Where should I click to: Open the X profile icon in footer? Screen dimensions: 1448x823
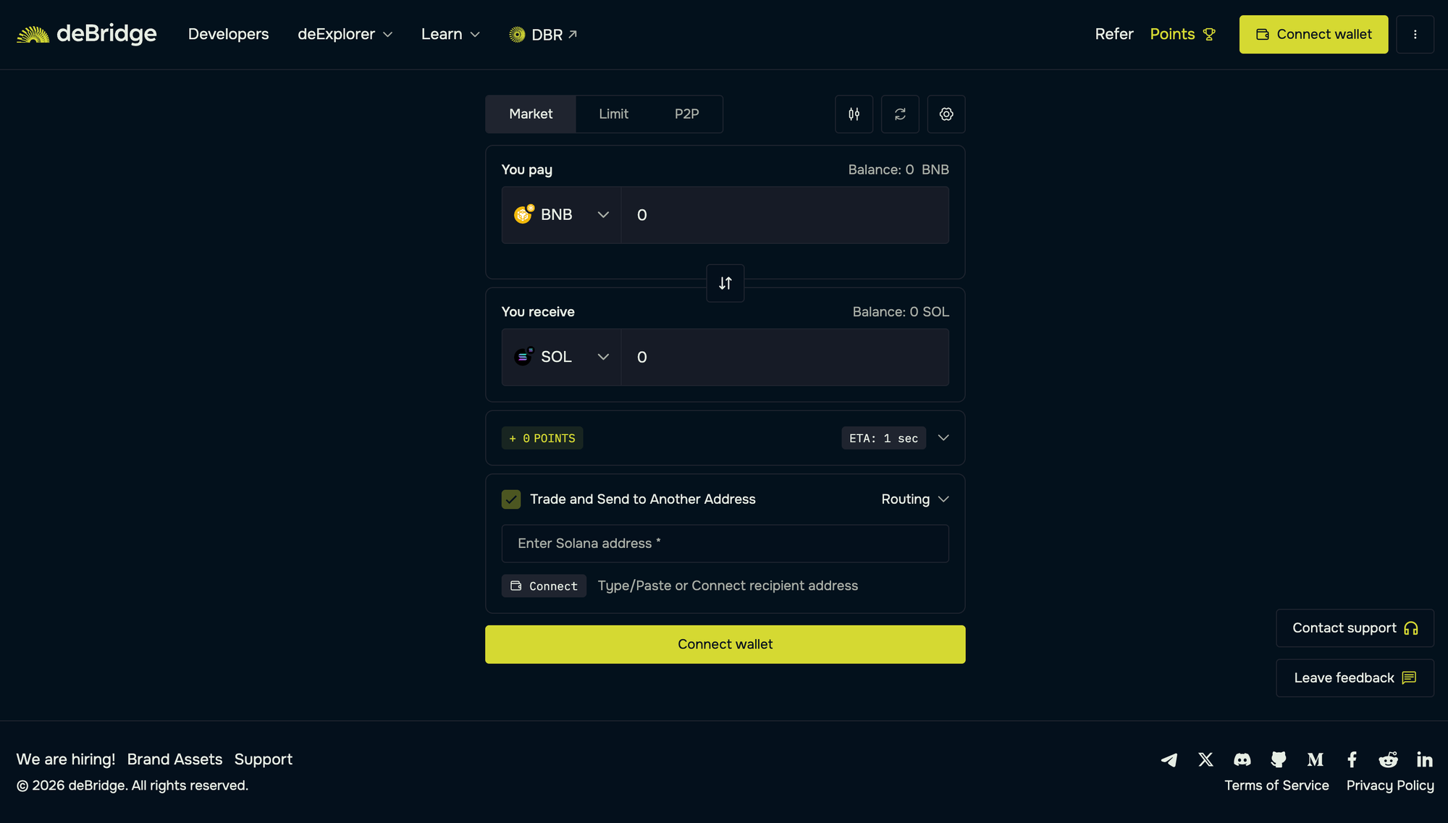coord(1205,759)
